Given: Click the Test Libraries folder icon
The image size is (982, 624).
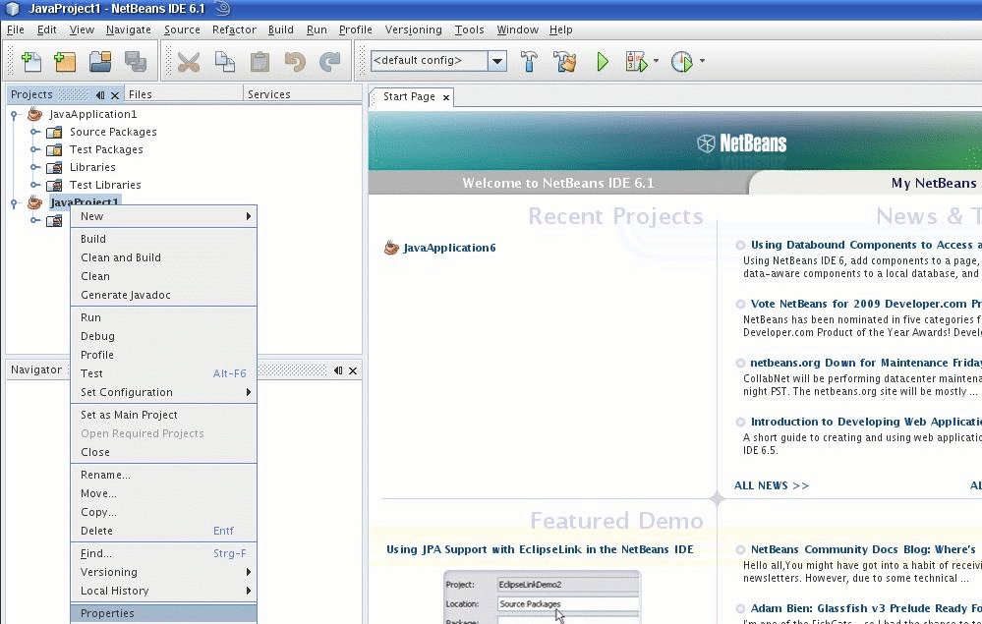Looking at the screenshot, I should (x=54, y=185).
